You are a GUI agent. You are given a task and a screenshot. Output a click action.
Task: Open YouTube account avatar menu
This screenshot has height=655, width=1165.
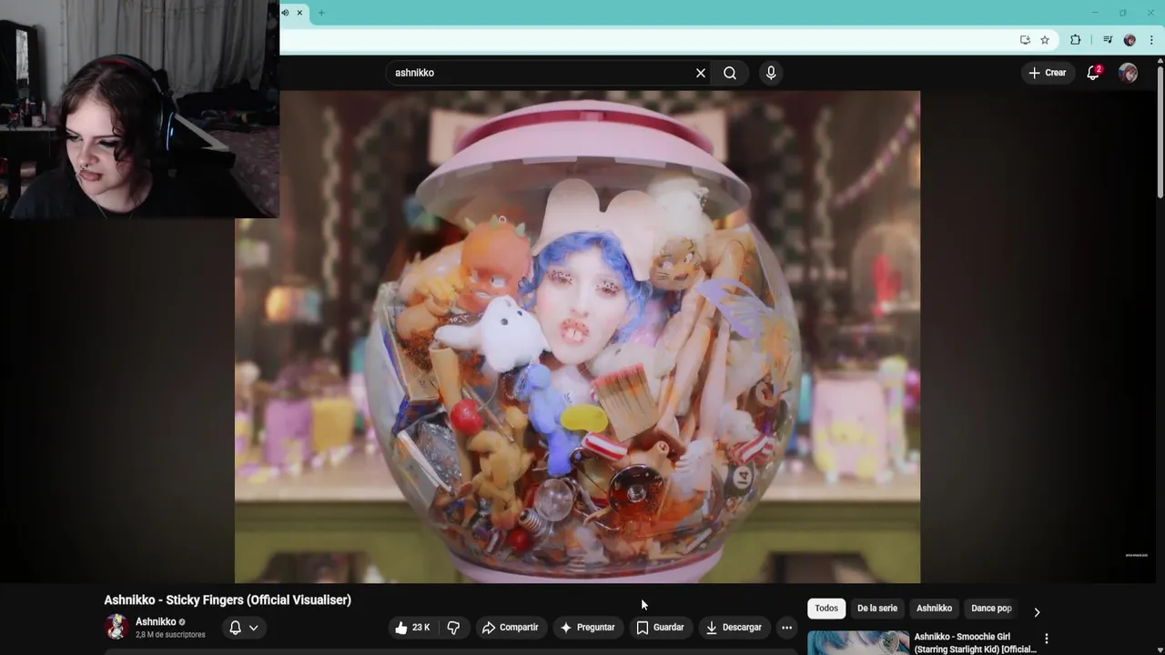[1128, 73]
